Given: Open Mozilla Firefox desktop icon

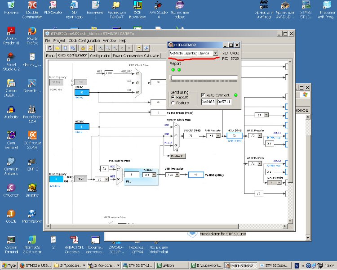Looking at the screenshot, I should coord(32,36).
